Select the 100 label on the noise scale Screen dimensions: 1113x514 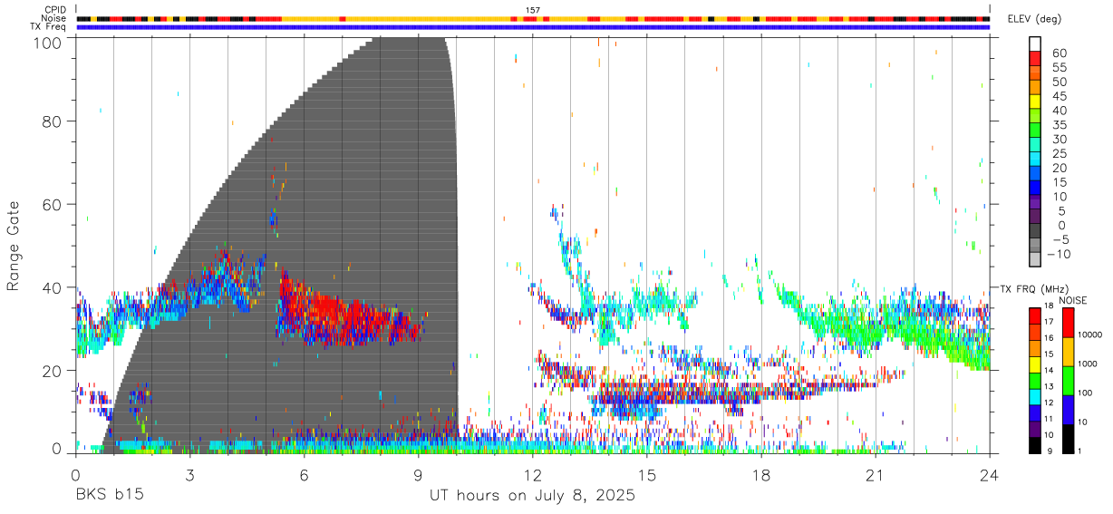pos(1084,393)
